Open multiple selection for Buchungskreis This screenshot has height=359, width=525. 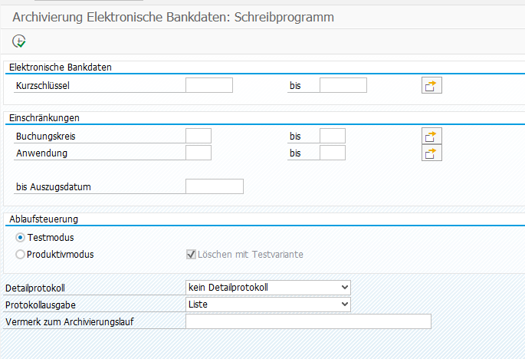(x=431, y=136)
